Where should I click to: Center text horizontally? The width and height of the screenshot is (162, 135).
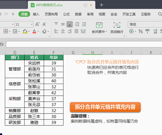[x=63, y=31]
